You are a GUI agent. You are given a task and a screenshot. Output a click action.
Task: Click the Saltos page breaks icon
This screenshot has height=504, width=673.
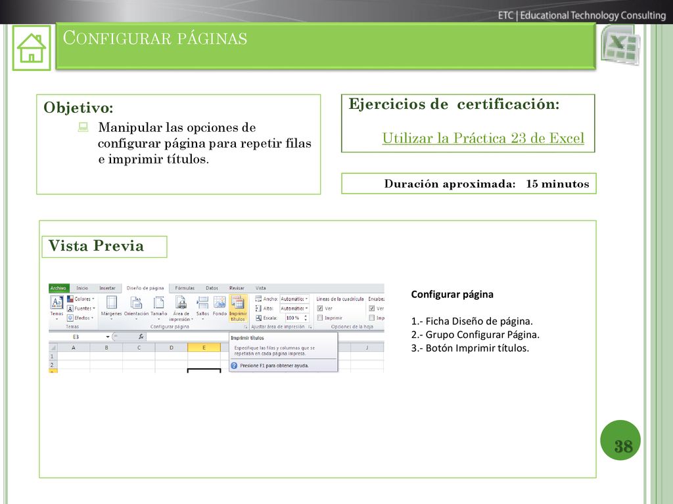point(202,302)
